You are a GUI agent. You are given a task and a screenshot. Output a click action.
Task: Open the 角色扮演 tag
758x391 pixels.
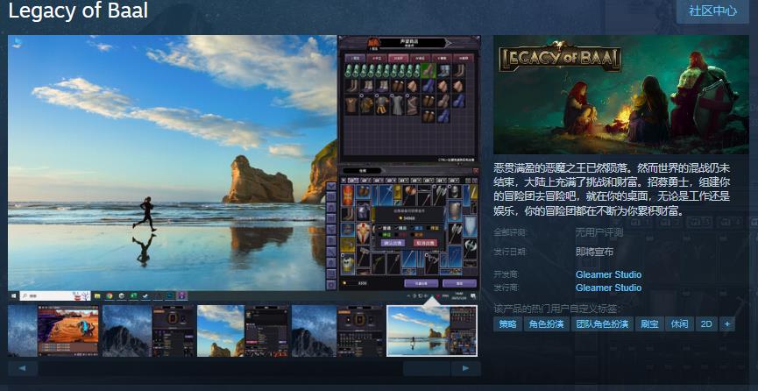pyautogui.click(x=546, y=323)
